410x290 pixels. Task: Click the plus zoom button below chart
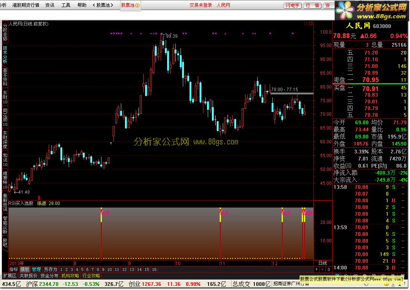click(x=317, y=269)
